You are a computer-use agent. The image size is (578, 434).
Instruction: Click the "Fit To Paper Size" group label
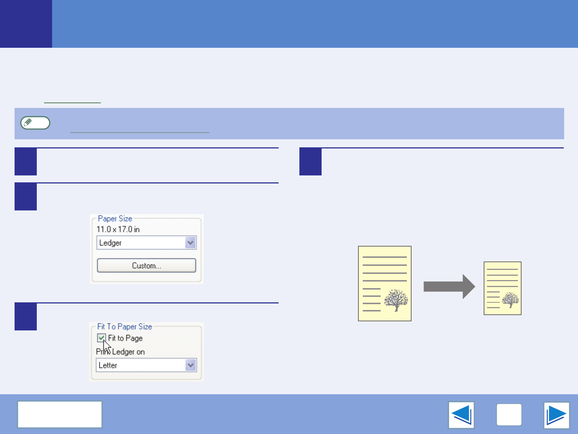pyautogui.click(x=125, y=326)
